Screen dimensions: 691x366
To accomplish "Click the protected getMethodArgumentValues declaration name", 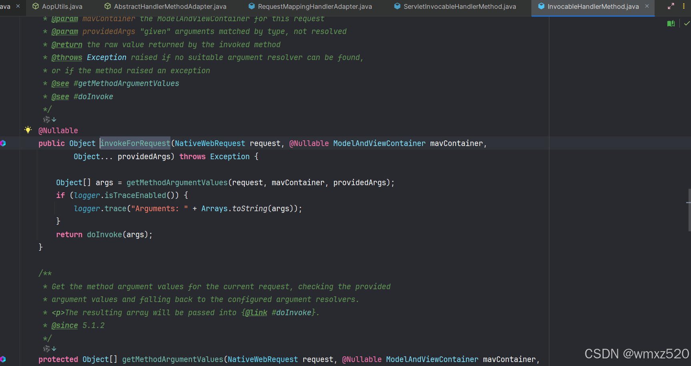I will pyautogui.click(x=173, y=359).
